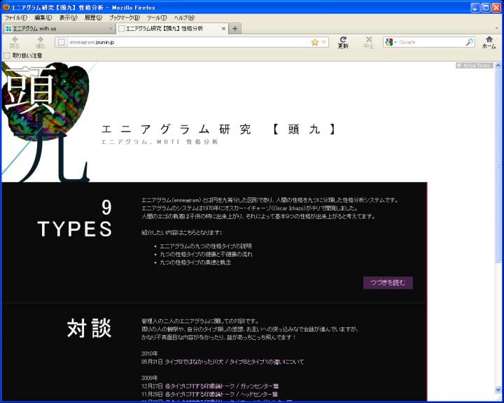Open the ブックマーク(B) menu
Image resolution: width=504 pixels, height=403 pixels.
click(124, 17)
